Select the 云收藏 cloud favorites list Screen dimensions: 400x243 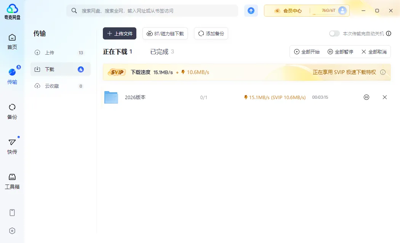tap(61, 86)
